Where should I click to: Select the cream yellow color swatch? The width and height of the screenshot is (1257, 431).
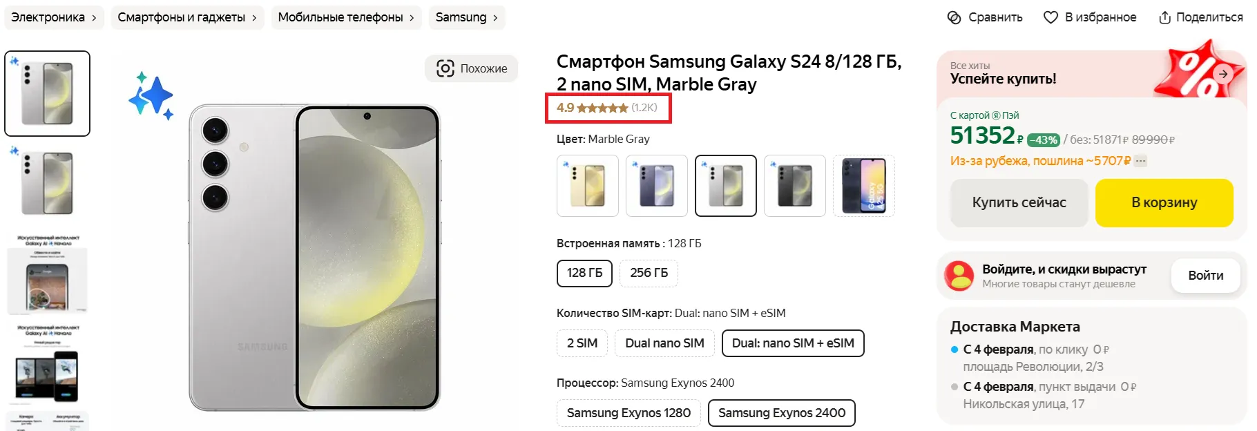588,186
